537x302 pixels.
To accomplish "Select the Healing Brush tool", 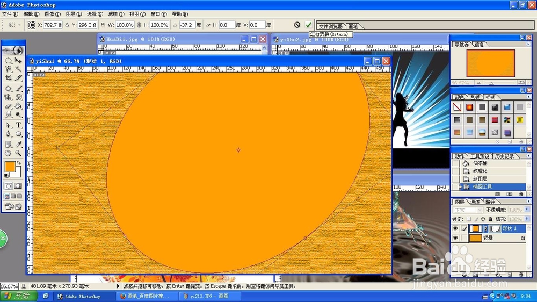I will pos(8,89).
